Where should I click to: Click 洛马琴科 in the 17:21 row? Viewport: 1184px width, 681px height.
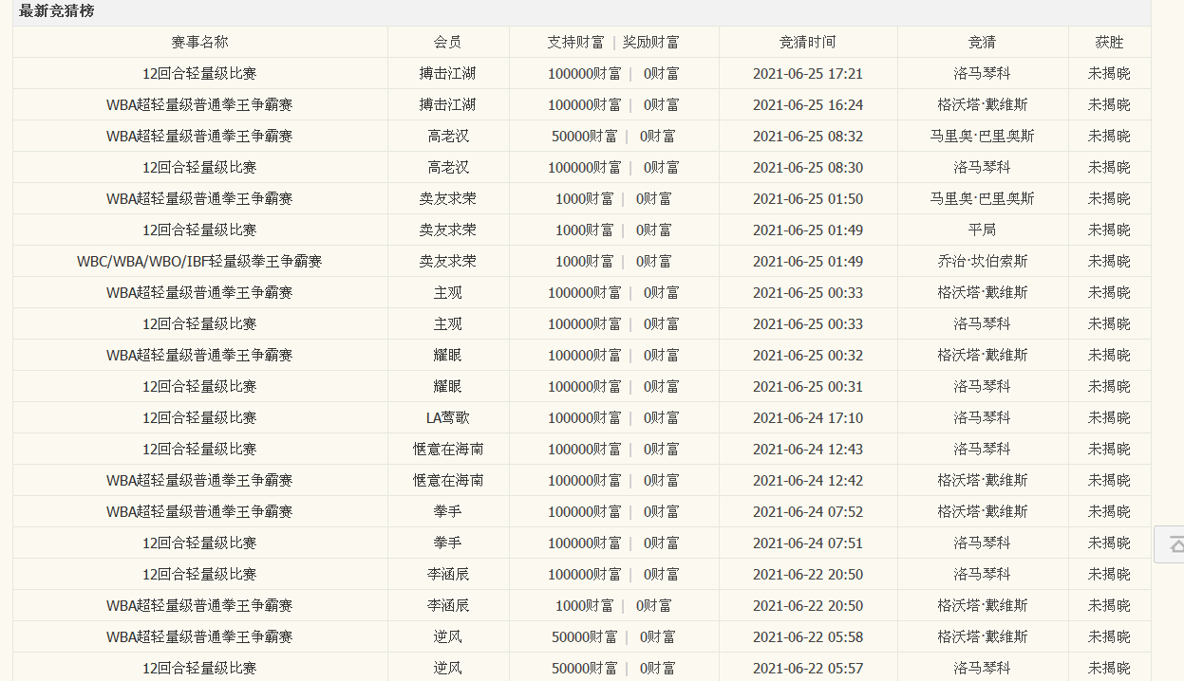983,73
